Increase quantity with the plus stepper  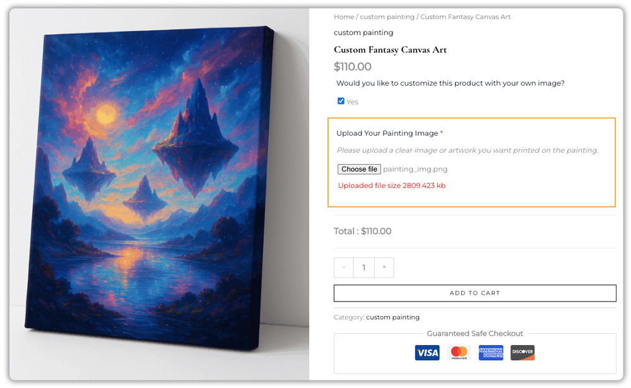point(384,267)
